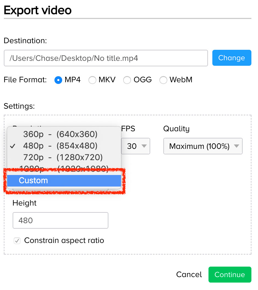Select the MP4 file format

click(58, 80)
